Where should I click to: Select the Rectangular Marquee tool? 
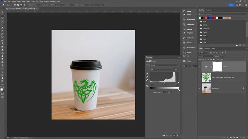(x=2, y=15)
